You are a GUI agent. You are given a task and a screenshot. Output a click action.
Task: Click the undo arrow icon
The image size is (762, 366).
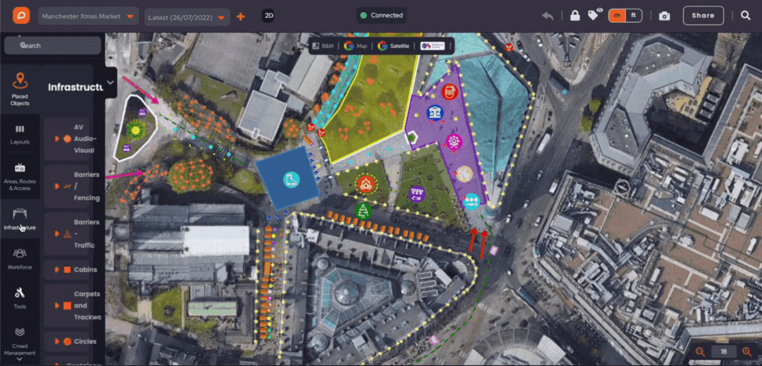coord(548,16)
